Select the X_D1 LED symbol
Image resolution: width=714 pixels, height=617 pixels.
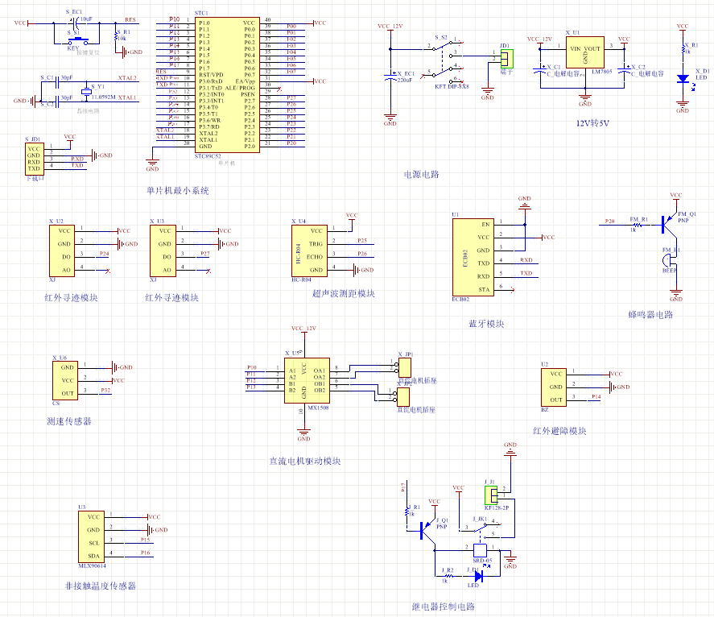[x=683, y=78]
